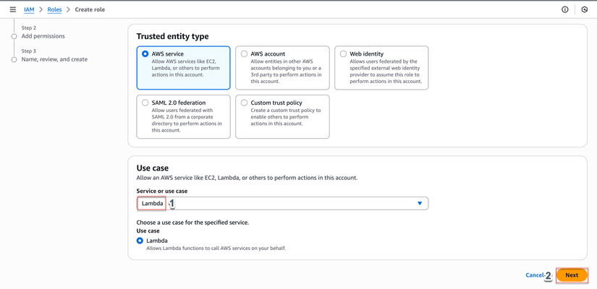
Task: Click the Step 2 Add permissions circle marker
Action: tap(14, 36)
